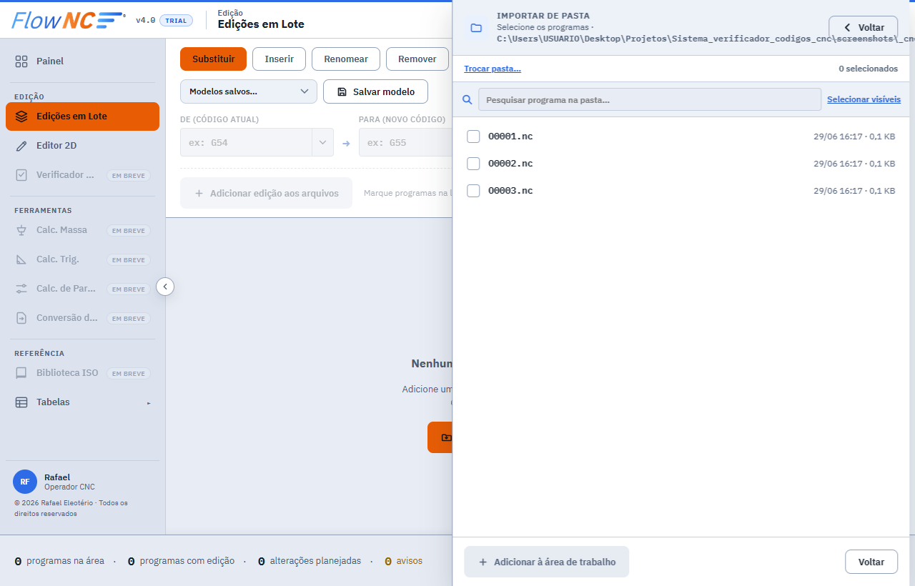Click Adicionar à área de trabalho

coord(546,562)
